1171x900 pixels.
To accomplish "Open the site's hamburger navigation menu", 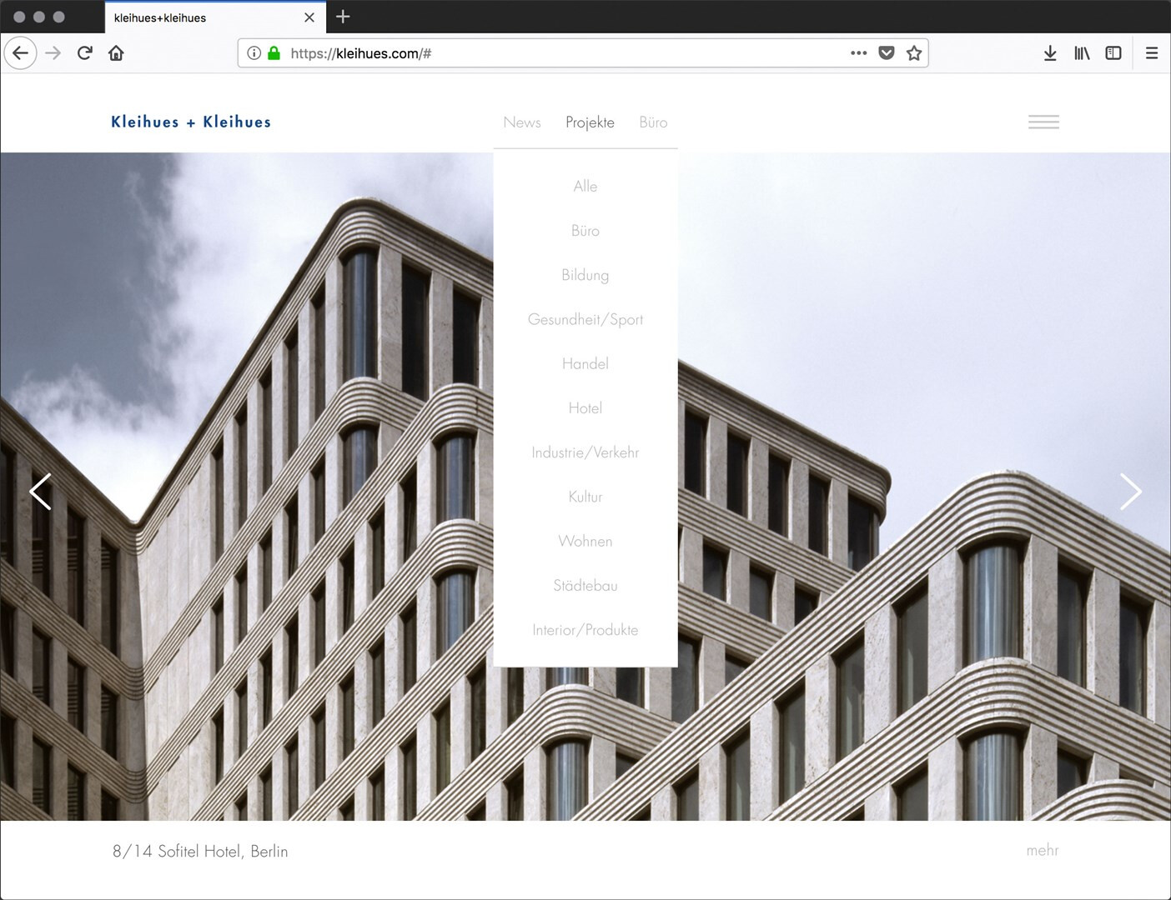I will coord(1043,122).
